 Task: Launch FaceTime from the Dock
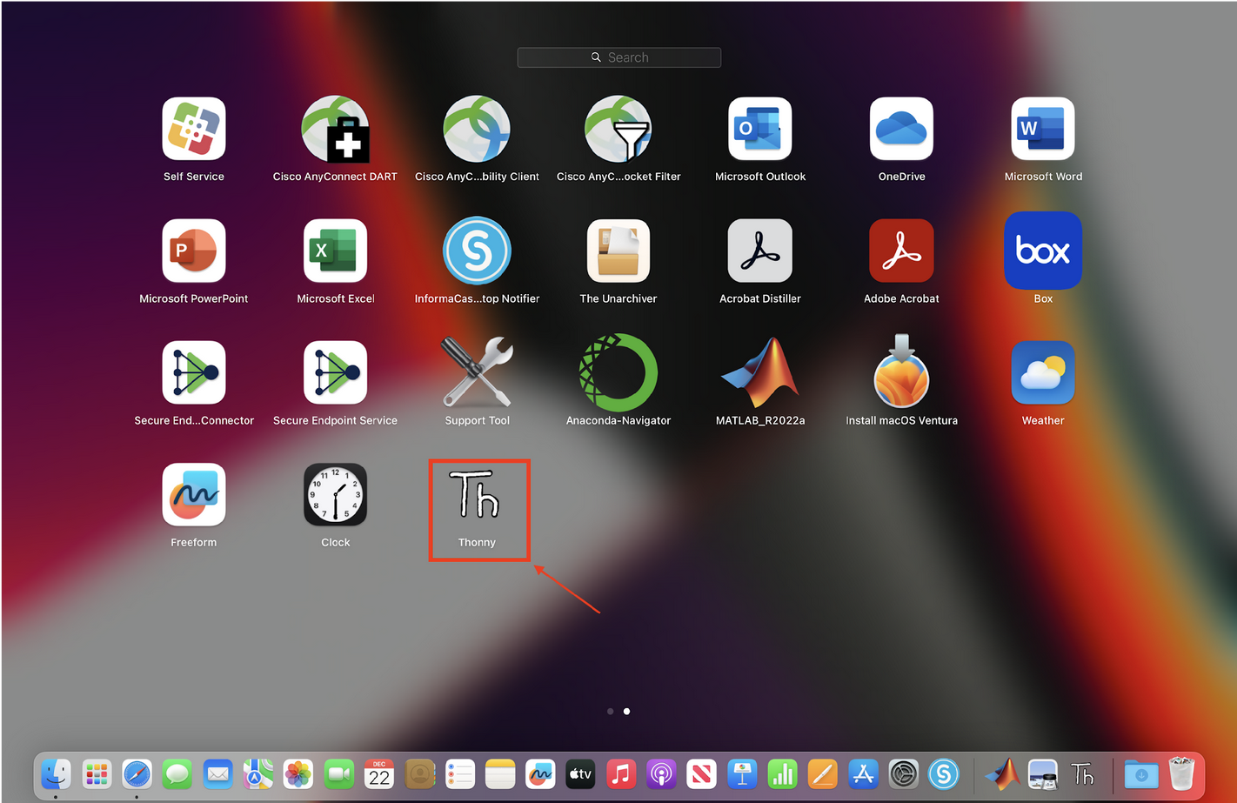pos(338,773)
